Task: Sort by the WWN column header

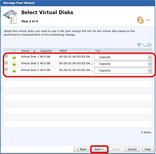Action: pyautogui.click(x=76, y=51)
